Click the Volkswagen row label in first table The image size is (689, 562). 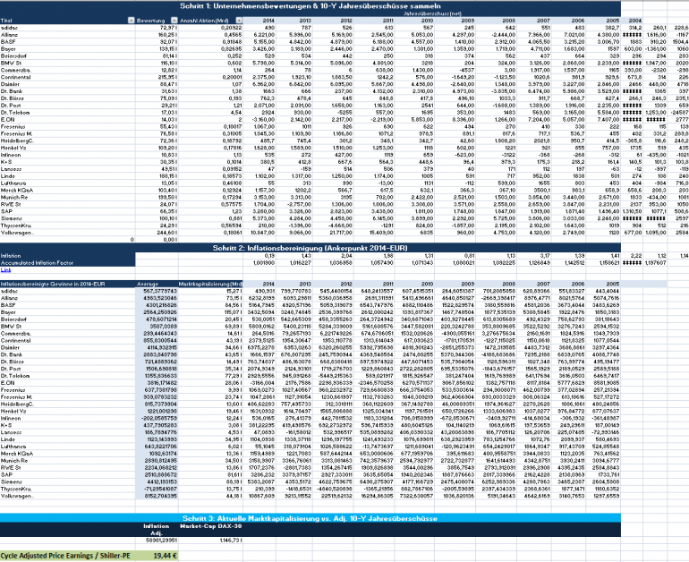tap(17, 233)
